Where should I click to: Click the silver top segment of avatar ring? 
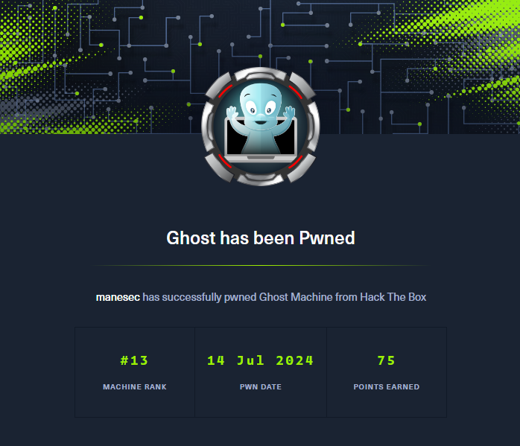coord(261,74)
